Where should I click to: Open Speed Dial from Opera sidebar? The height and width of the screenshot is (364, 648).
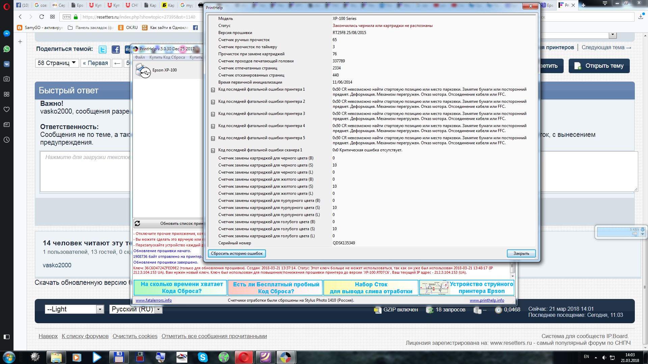tap(6, 94)
